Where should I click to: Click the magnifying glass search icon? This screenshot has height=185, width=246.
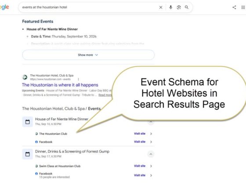pyautogui.click(x=187, y=7)
